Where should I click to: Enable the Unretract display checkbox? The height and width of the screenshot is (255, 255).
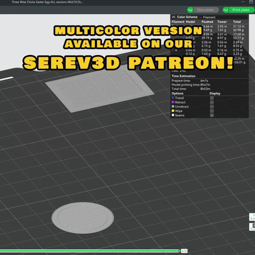coord(212,107)
